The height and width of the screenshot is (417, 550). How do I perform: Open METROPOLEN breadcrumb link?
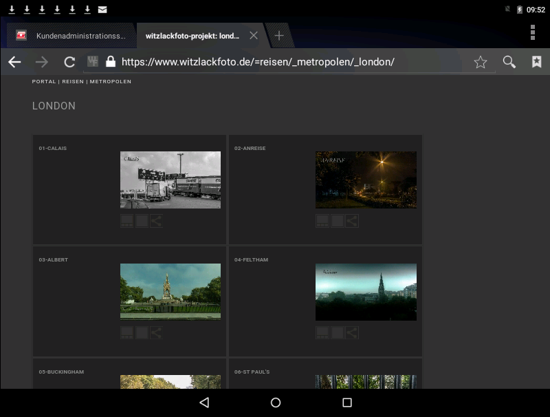[x=110, y=82]
